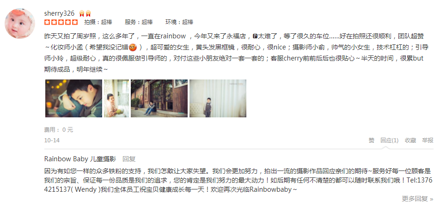Click the sherry326 username link
This screenshot has height=213, width=440.
(x=59, y=13)
